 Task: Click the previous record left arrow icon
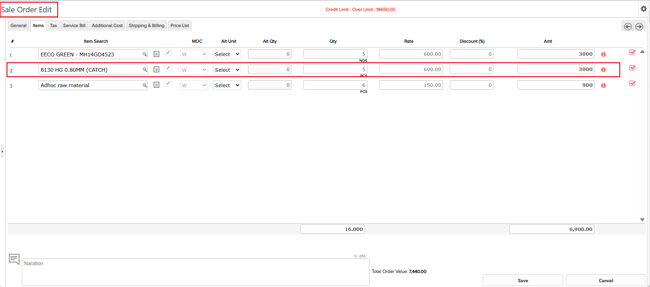tap(628, 27)
